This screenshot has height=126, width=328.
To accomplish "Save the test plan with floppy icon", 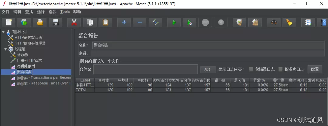I will [x=56, y=22].
